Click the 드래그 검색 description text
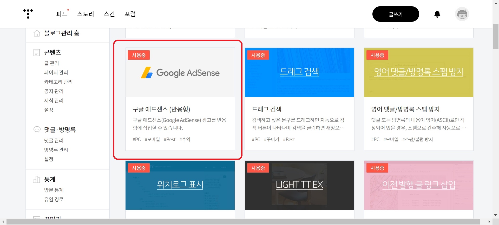The height and width of the screenshot is (225, 499). [298, 124]
